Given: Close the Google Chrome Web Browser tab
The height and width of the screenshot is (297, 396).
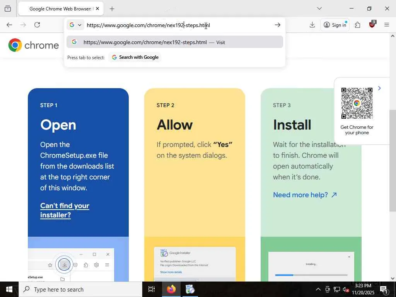Looking at the screenshot, I should click(97, 9).
